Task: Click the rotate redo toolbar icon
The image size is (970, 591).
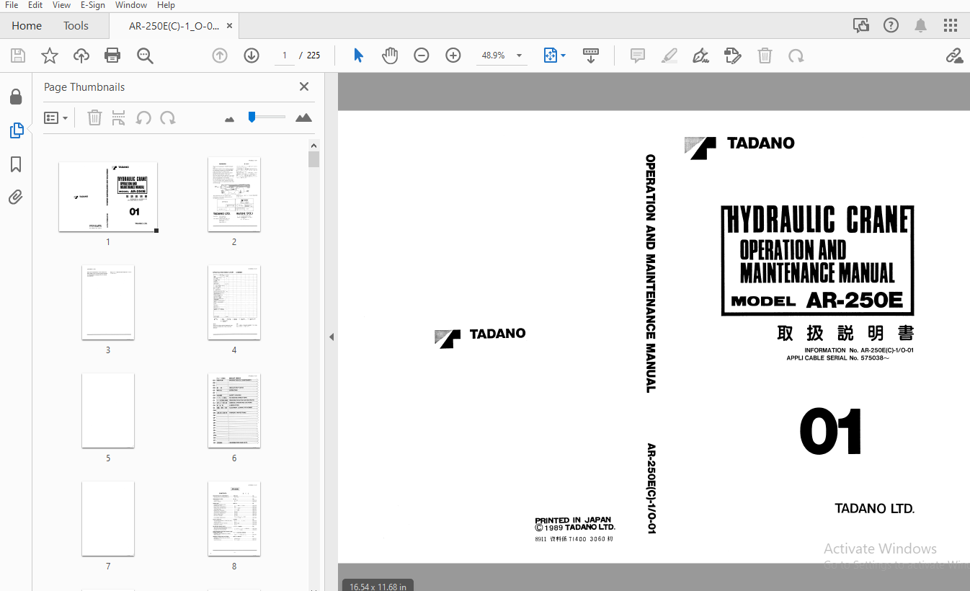Action: [796, 55]
